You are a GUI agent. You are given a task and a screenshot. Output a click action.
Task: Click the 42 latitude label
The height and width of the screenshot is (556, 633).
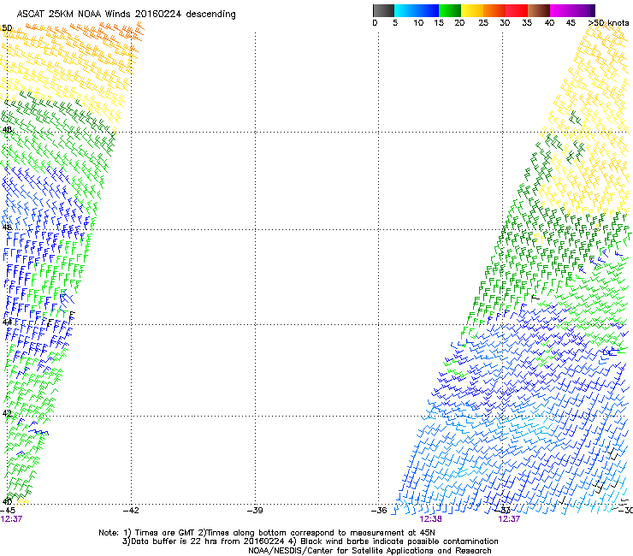click(7, 413)
